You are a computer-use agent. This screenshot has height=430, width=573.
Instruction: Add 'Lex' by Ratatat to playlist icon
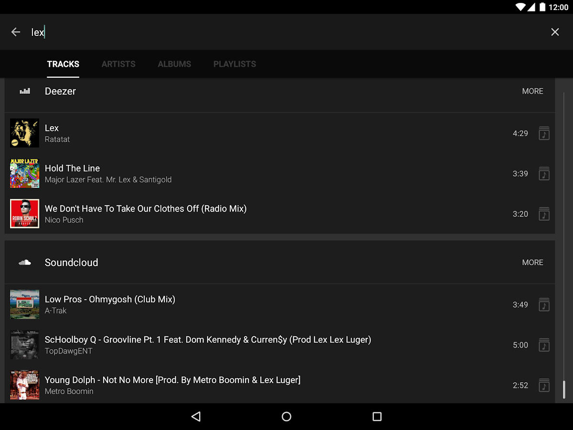pos(544,133)
